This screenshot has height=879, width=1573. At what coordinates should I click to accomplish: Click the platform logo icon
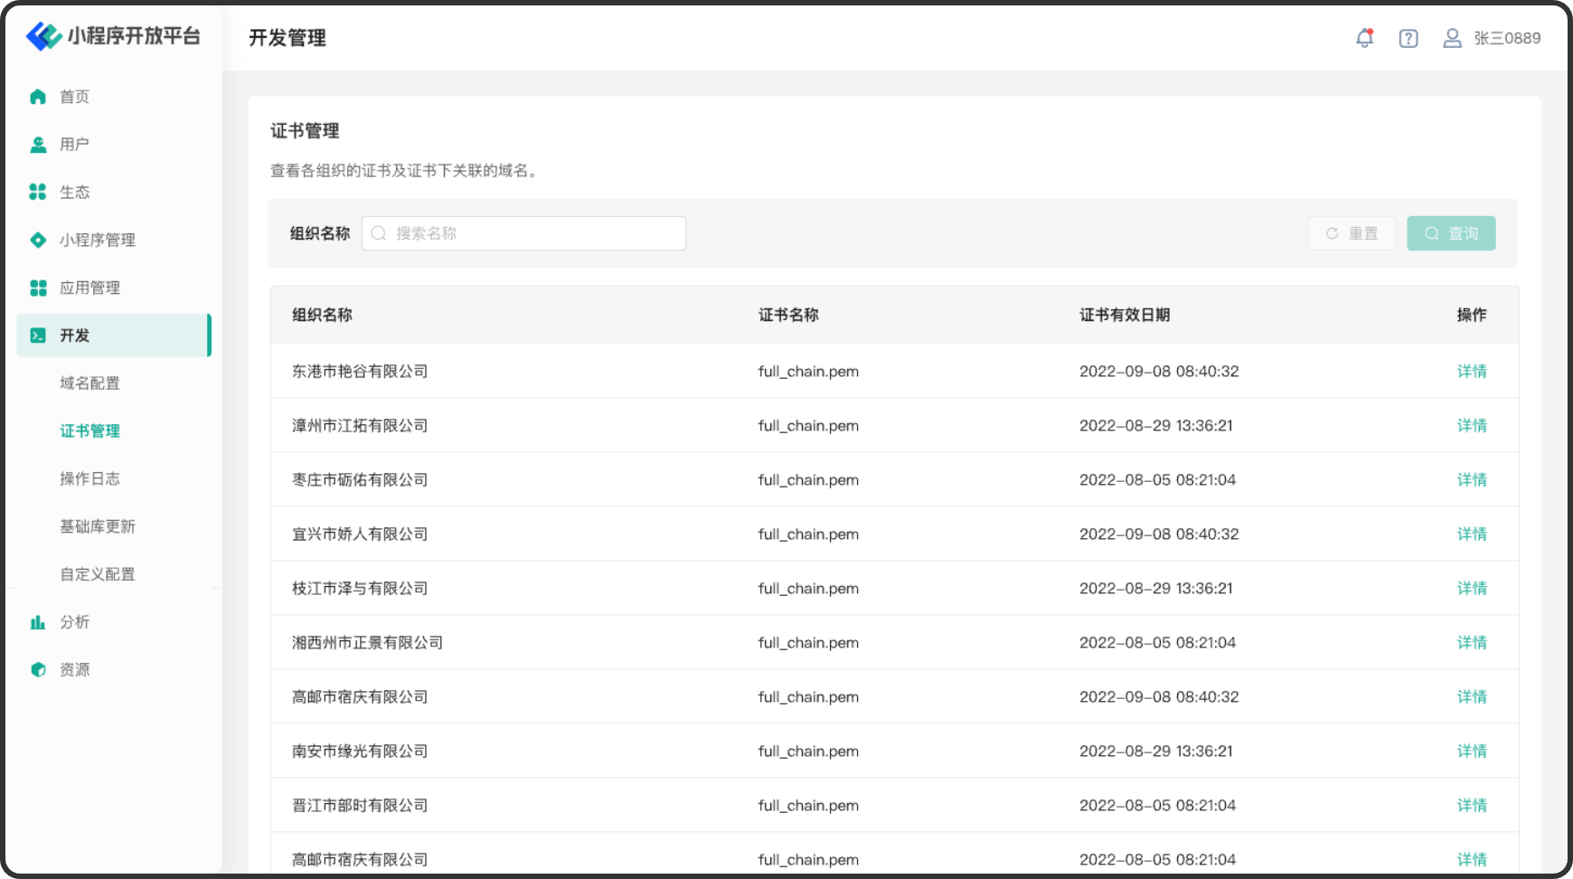43,36
